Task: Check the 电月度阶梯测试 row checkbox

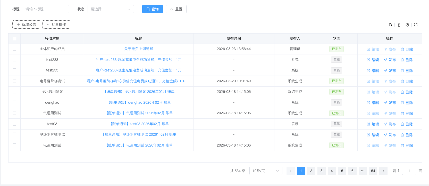Action: [x=14, y=81]
